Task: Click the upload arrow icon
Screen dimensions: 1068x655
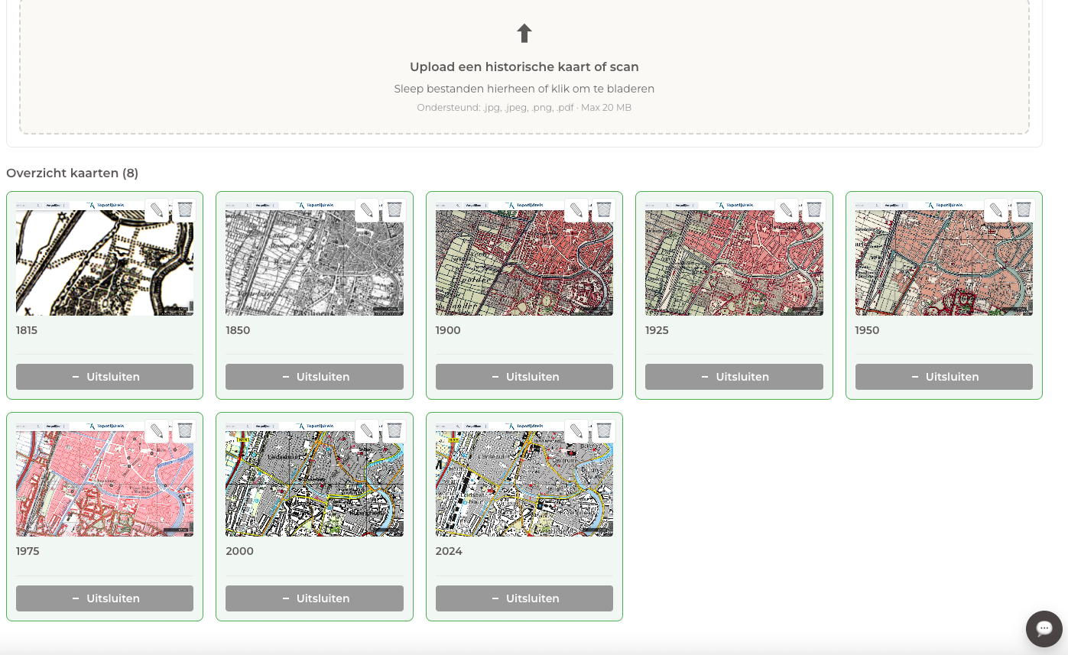Action: (x=524, y=34)
